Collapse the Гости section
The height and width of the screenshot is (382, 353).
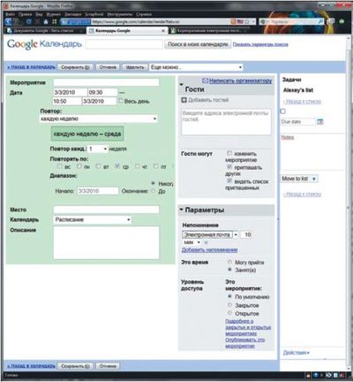tap(181, 85)
